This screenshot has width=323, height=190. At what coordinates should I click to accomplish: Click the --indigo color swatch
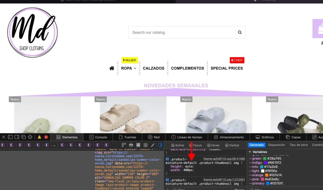[265, 163]
